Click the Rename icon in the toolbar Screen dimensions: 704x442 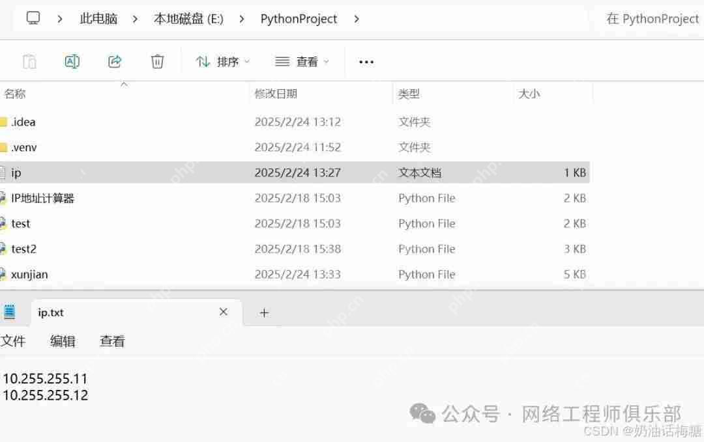[x=72, y=61]
